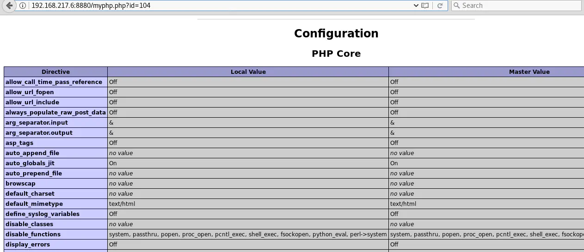
Task: Click the Directive column header
Action: point(55,72)
